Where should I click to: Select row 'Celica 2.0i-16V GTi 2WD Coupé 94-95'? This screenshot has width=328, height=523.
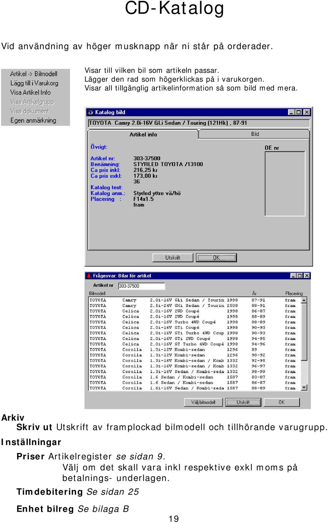195,339
